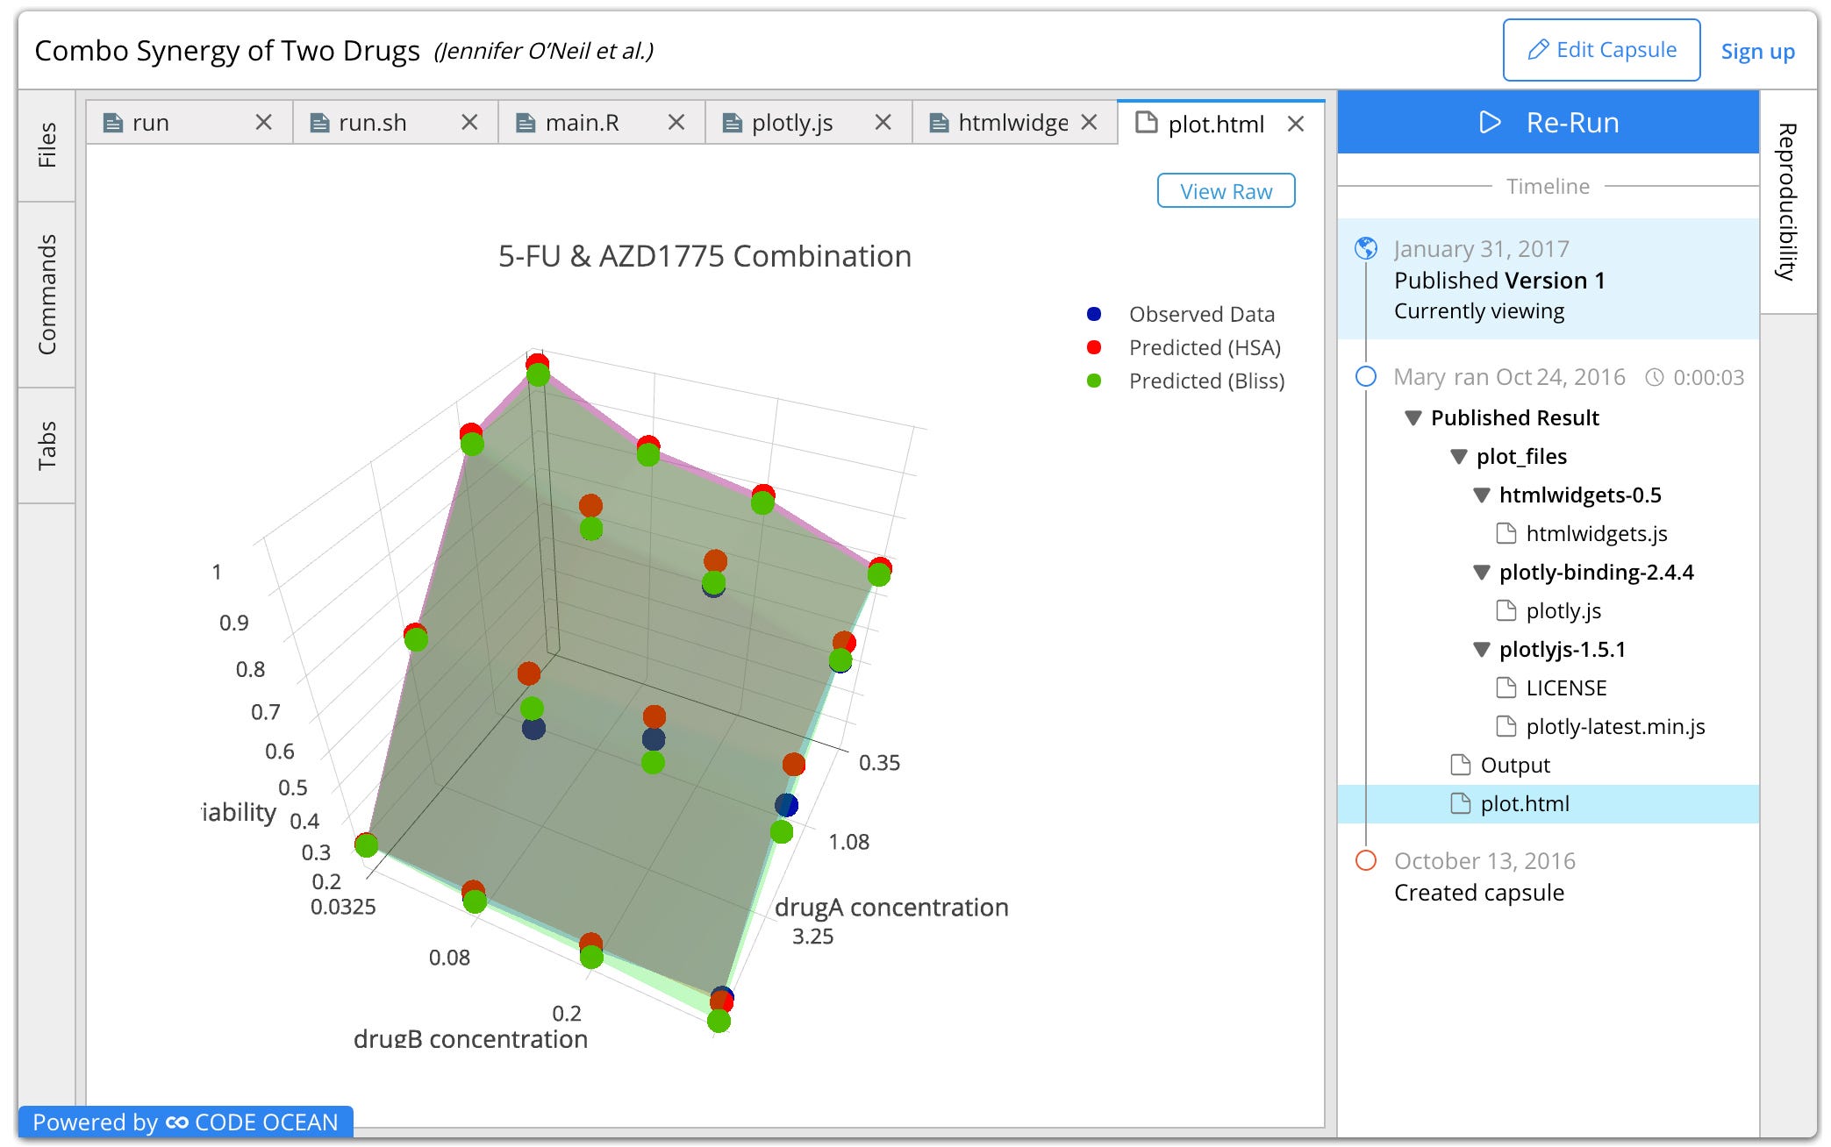Click the file icon beside LICENSE
The height and width of the screenshot is (1147, 1831).
tap(1507, 687)
